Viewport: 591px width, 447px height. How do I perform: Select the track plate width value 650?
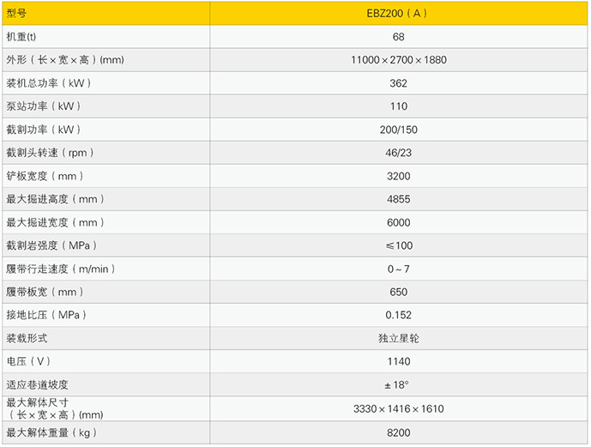pos(398,292)
